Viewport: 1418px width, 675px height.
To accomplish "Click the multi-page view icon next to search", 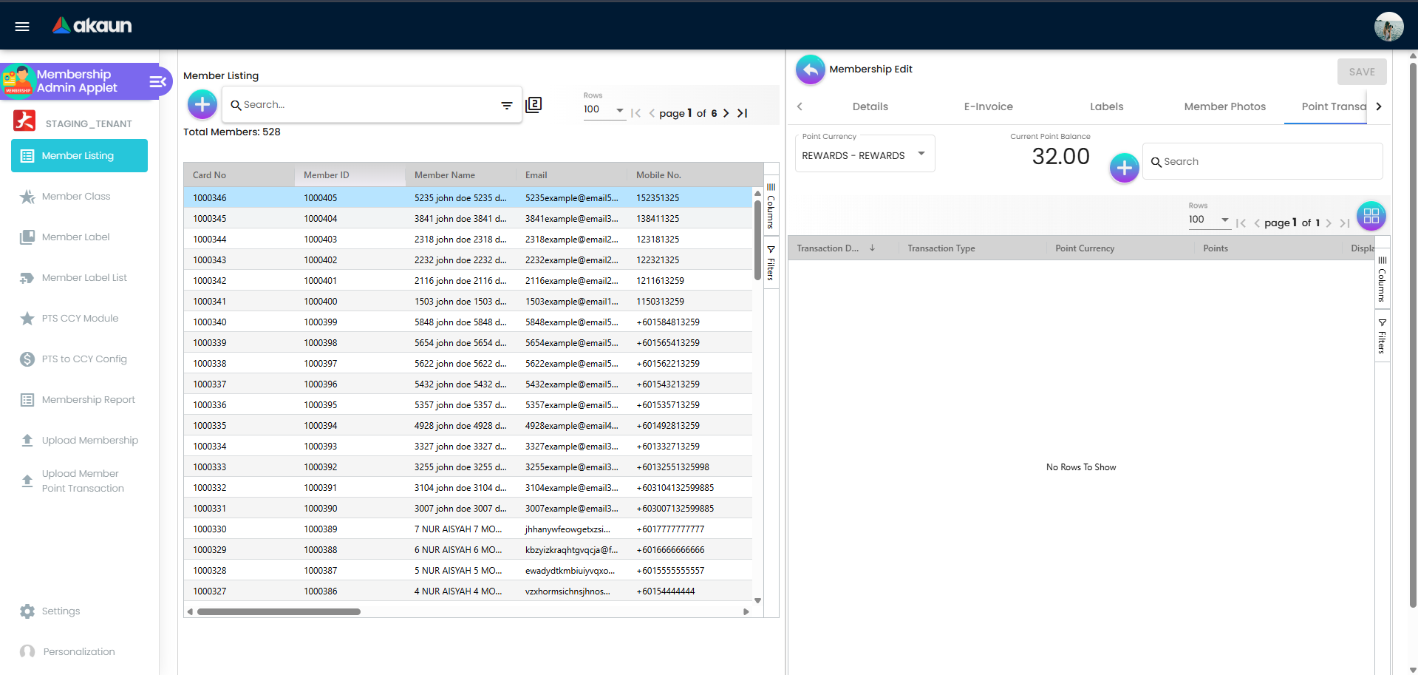I will coord(534,105).
